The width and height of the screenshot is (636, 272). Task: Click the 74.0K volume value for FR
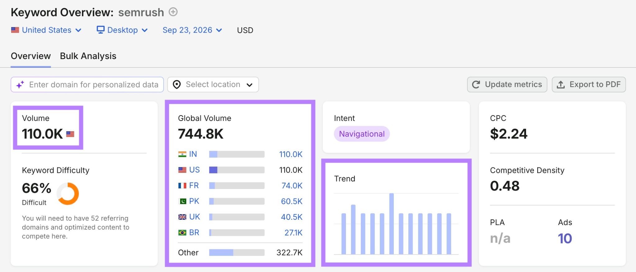point(292,186)
